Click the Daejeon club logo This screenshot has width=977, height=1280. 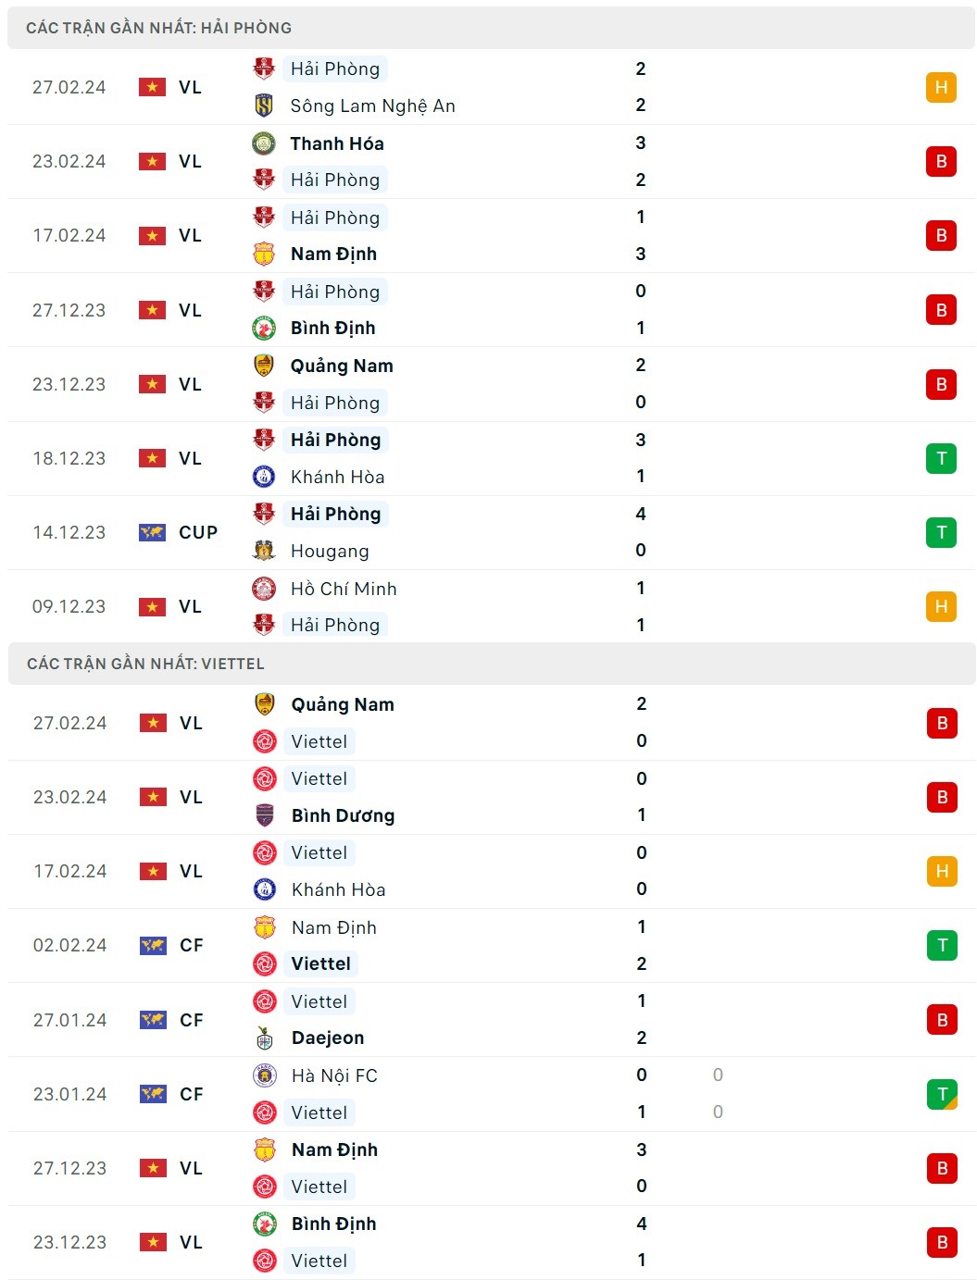[265, 1038]
